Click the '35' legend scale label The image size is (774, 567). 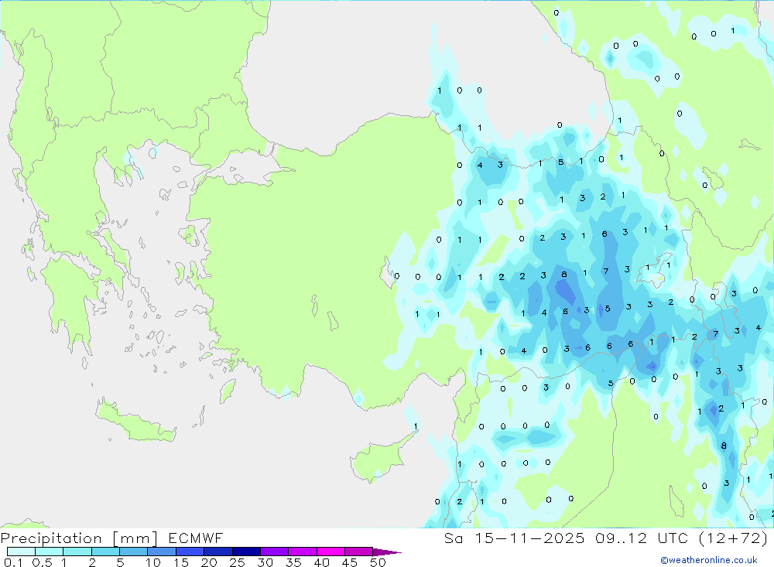[x=293, y=562]
